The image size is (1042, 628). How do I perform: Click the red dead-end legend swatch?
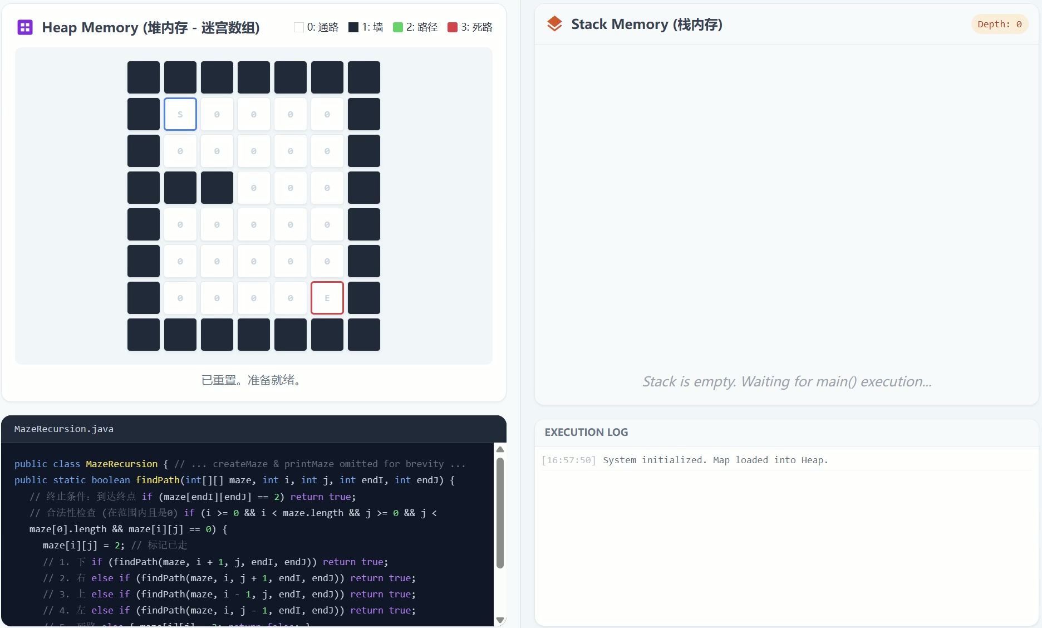click(453, 27)
